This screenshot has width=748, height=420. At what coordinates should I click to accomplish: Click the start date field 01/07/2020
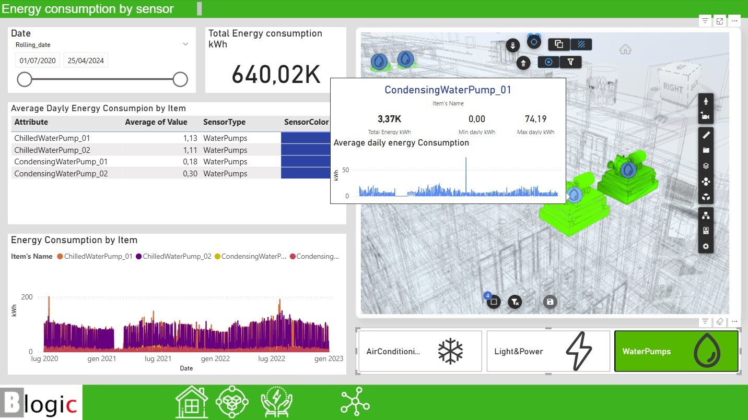tap(38, 61)
